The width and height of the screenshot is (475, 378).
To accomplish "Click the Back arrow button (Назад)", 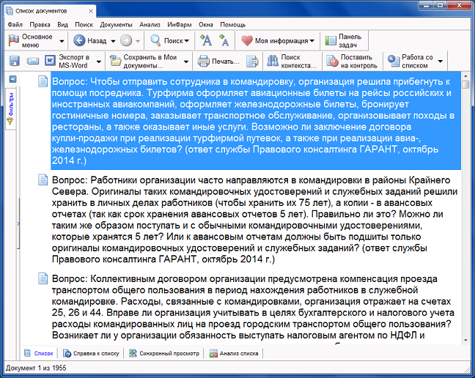I will coord(90,41).
